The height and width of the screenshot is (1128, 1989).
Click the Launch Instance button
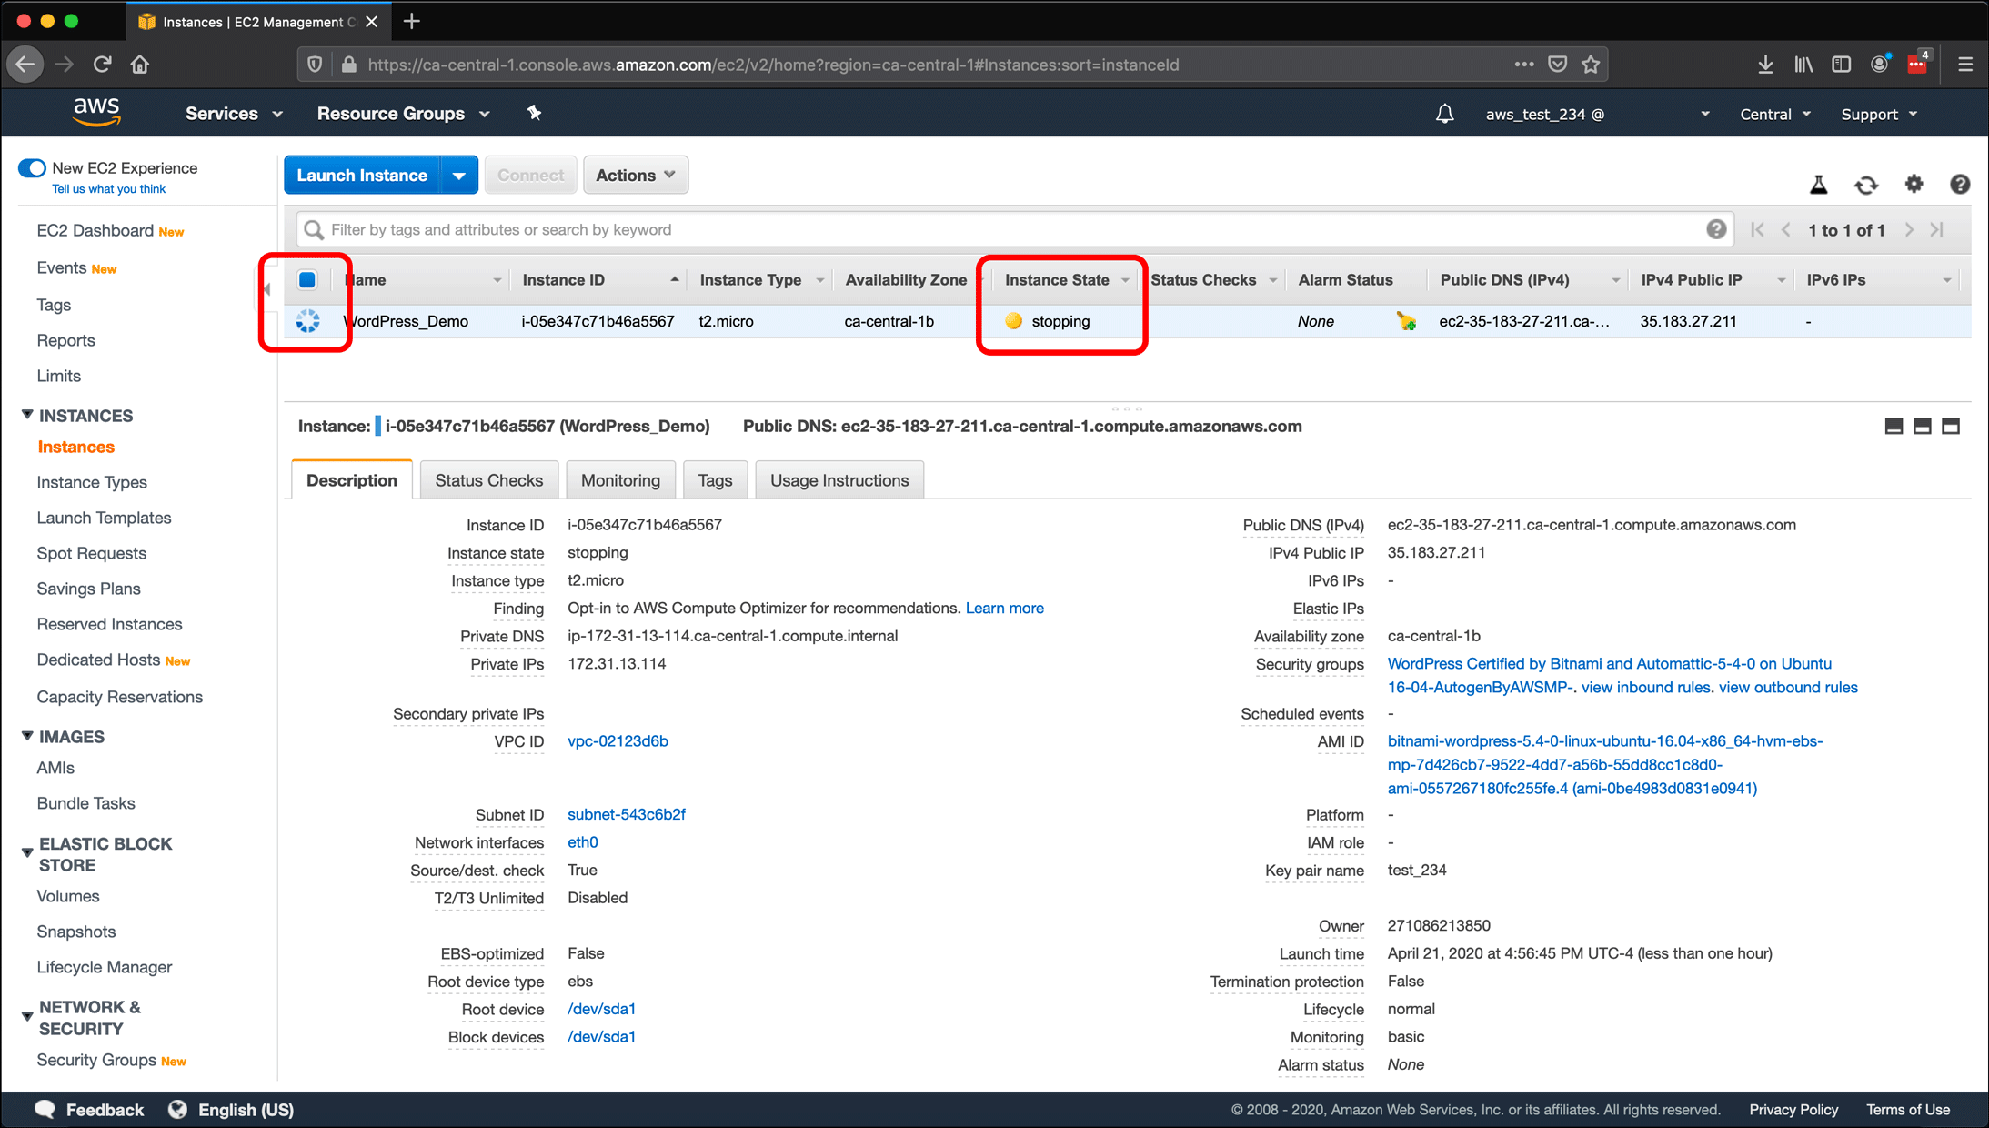362,175
